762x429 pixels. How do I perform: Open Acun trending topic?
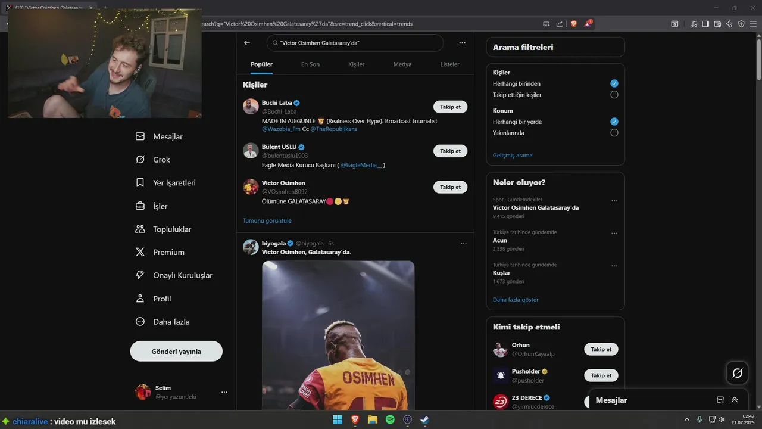click(x=500, y=240)
